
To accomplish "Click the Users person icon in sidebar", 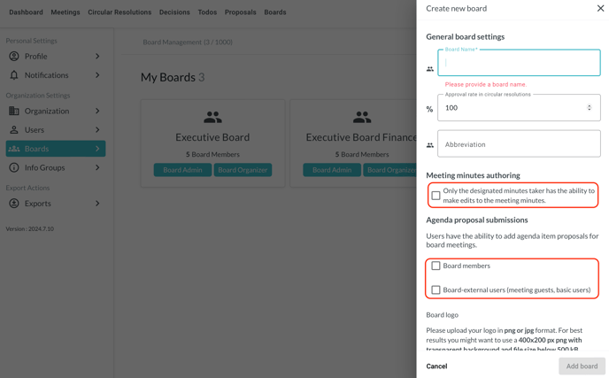I will tap(14, 130).
